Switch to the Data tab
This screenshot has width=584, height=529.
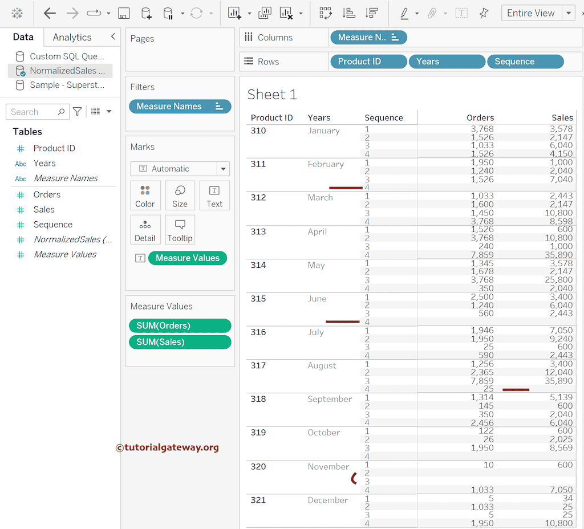(x=23, y=37)
